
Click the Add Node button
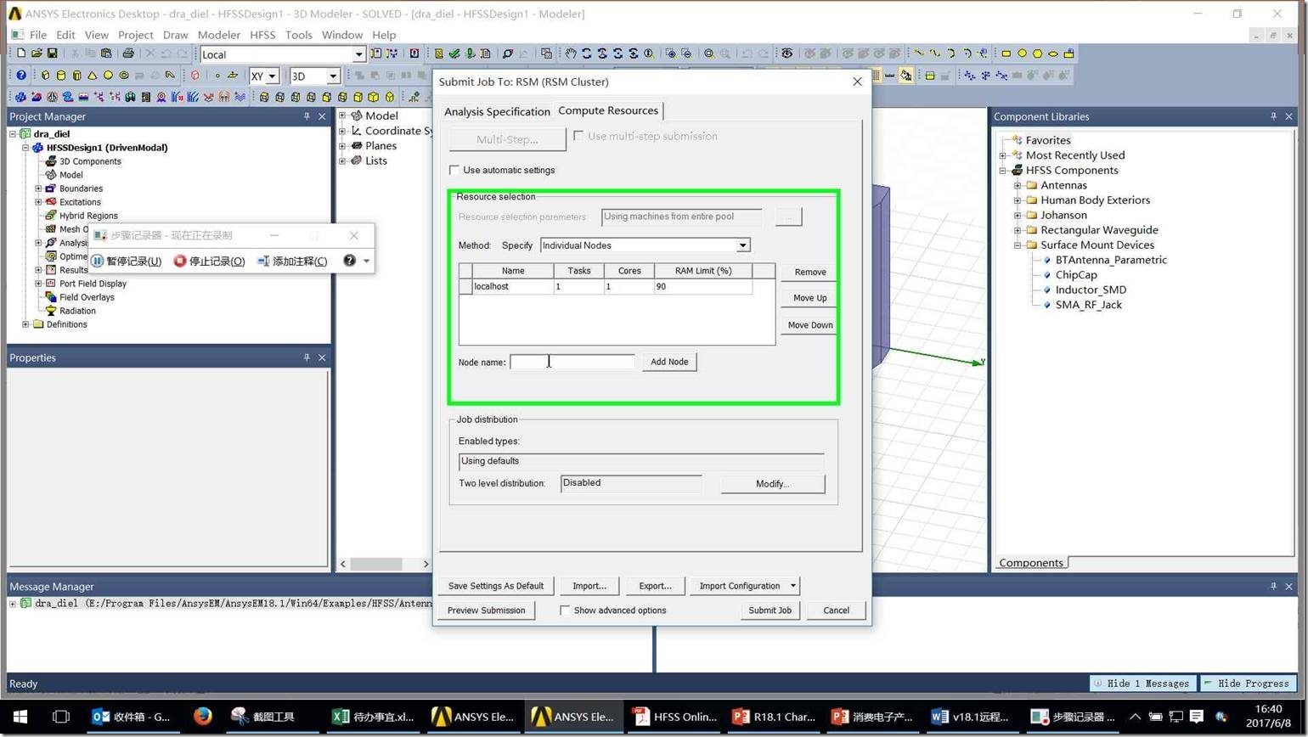tap(669, 362)
